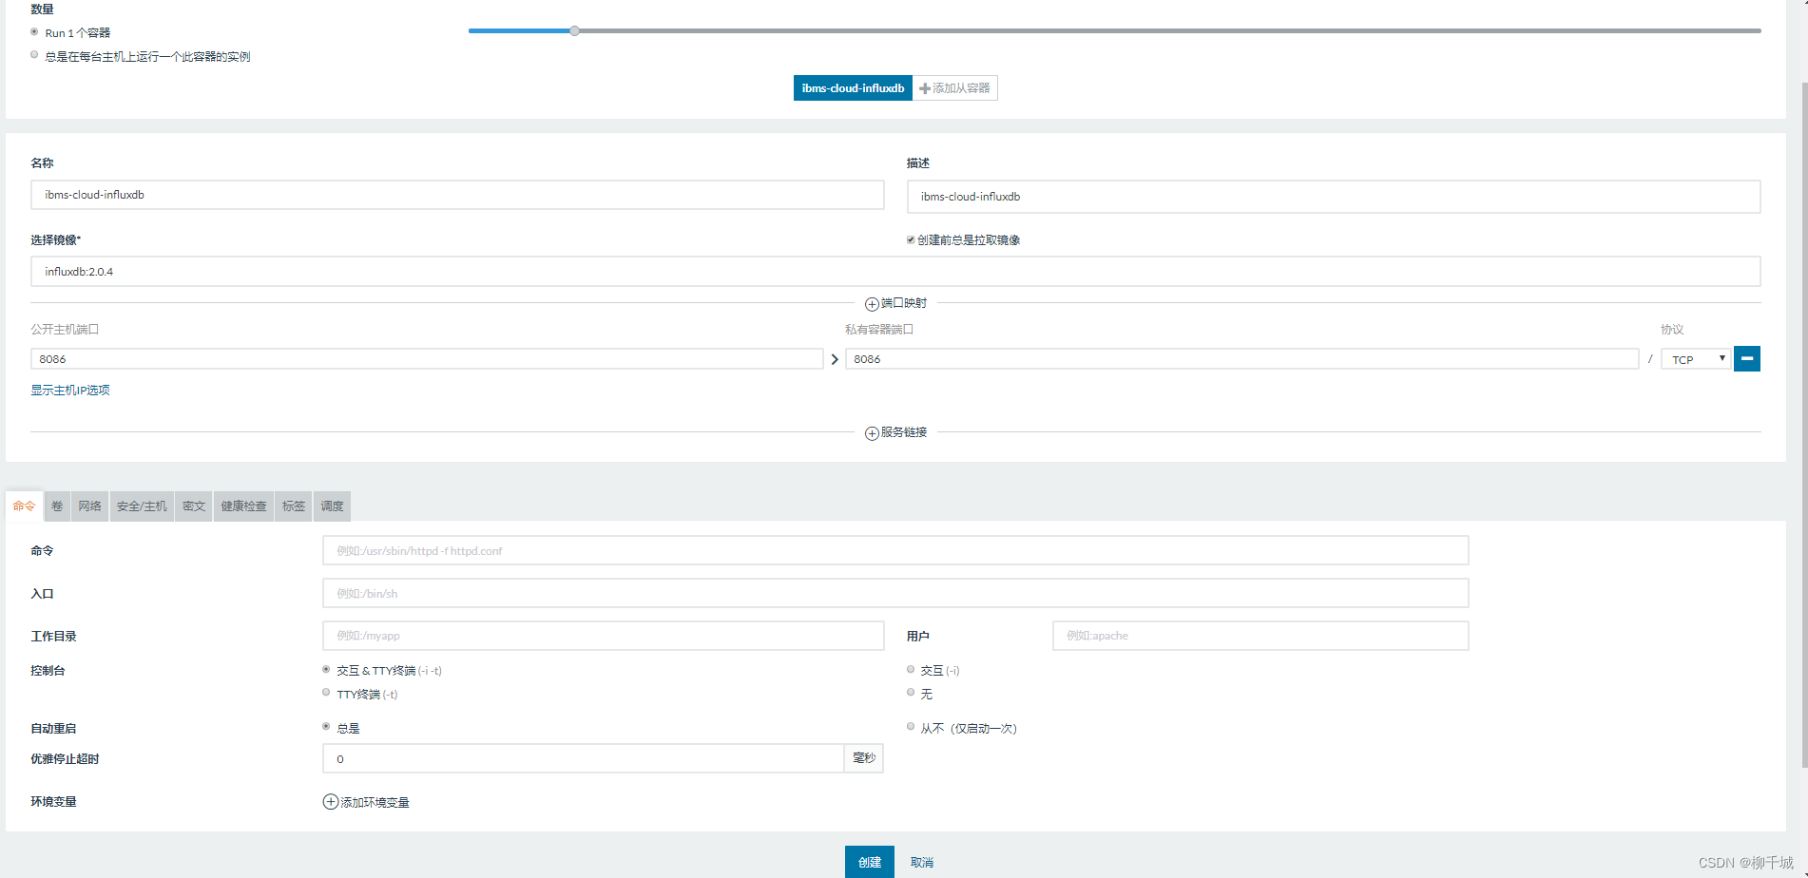This screenshot has width=1808, height=878.
Task: Click the plus icon for 添加环境变量
Action: click(331, 802)
